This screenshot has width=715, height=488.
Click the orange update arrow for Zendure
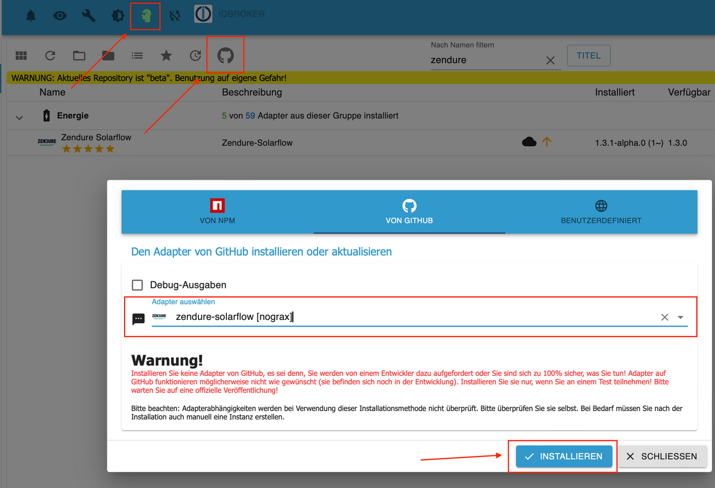547,142
